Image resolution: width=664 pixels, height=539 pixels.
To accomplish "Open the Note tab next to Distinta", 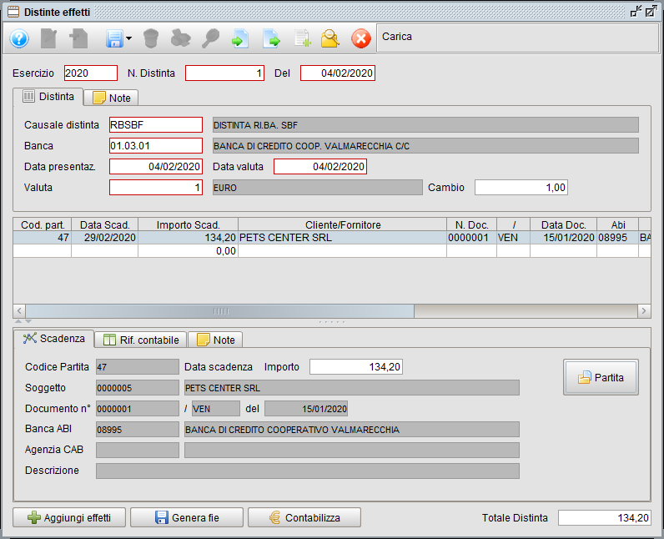I will click(x=111, y=98).
